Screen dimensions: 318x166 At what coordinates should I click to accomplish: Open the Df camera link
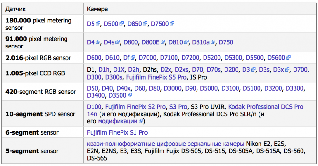(x=126, y=58)
